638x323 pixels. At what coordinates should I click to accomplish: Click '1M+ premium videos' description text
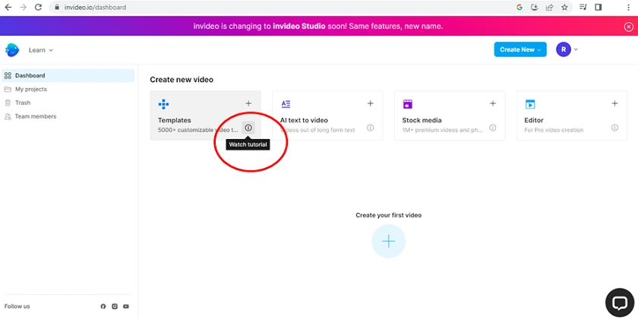click(x=443, y=130)
